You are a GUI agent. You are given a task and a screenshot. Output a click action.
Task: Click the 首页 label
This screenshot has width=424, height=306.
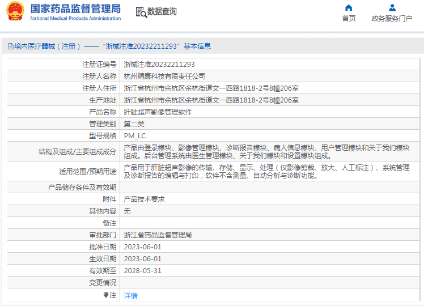[x=349, y=18]
